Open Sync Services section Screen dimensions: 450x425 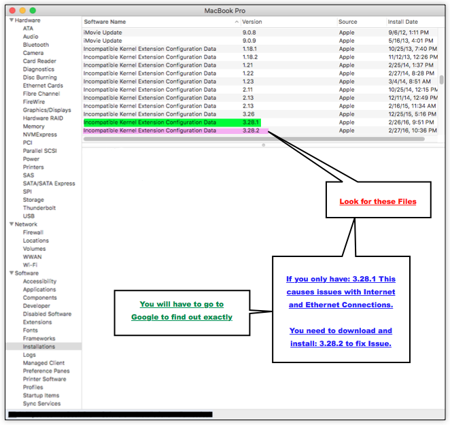pos(41,404)
